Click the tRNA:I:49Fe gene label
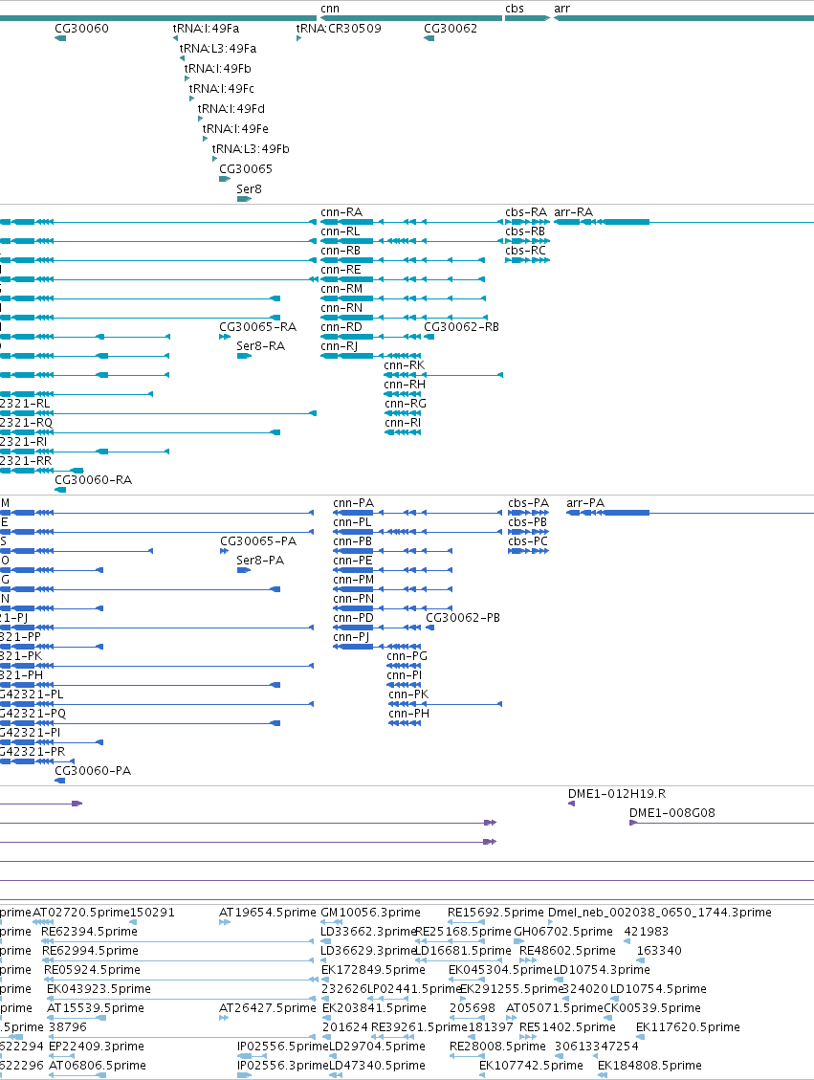Image resolution: width=814 pixels, height=1080 pixels. 235,128
